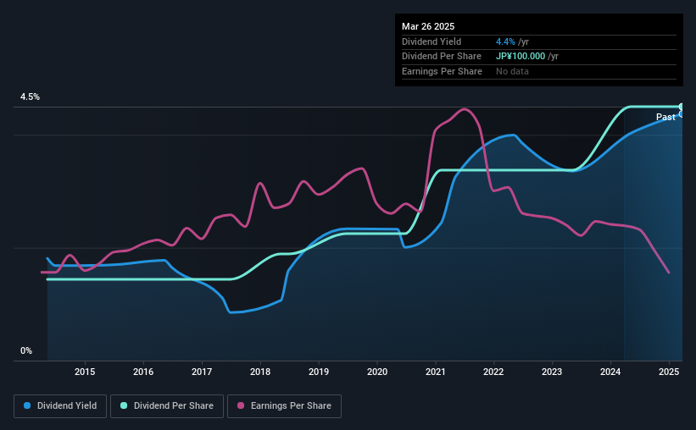Select the 2020 label on the x-axis
Screen dimensions: 696x430
(x=377, y=372)
